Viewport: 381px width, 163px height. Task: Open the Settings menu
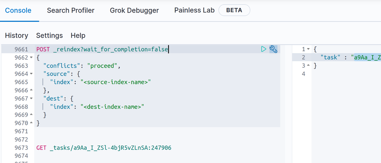[49, 36]
